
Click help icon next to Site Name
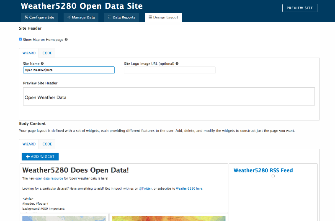click(42, 64)
